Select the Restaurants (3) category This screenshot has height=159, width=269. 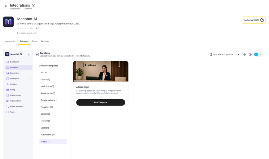pyautogui.click(x=53, y=93)
